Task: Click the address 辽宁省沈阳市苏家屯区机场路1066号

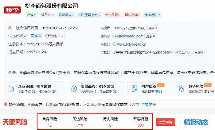Action: click(142, 52)
